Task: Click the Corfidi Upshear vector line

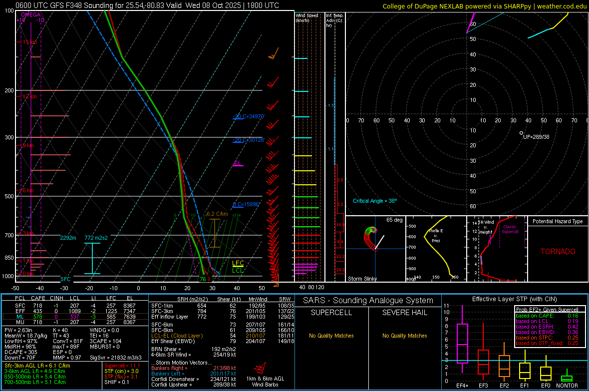Action: coord(193,385)
